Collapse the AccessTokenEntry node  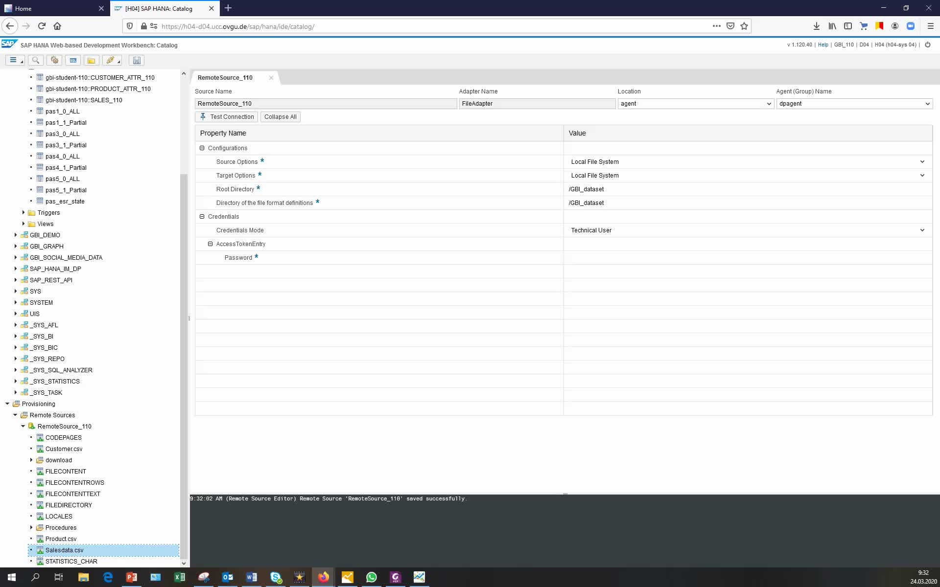(x=210, y=244)
